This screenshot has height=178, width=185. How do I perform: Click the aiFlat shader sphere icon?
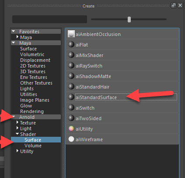coord(71,44)
